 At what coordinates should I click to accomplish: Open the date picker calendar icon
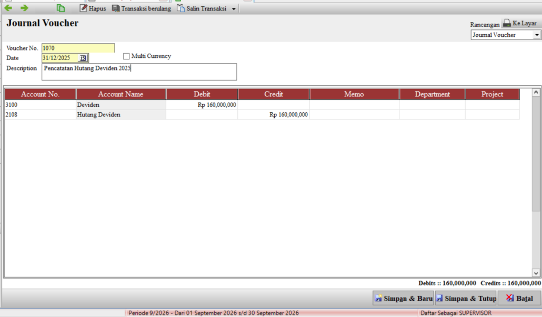point(83,58)
